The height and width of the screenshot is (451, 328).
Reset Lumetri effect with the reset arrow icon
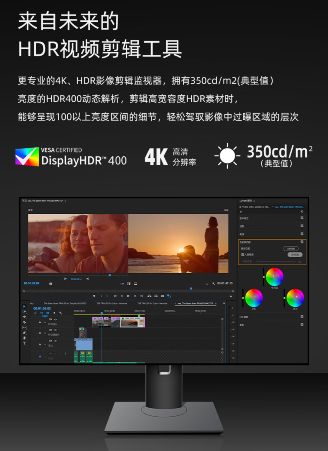(x=302, y=212)
